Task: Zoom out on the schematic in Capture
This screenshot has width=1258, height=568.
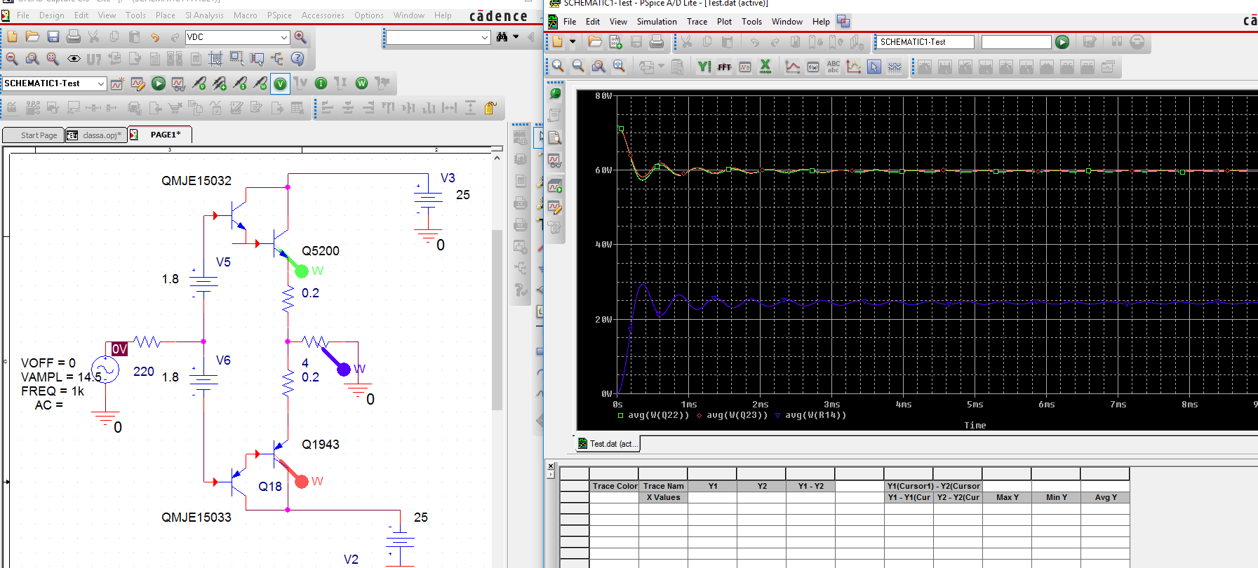Action: [x=12, y=59]
